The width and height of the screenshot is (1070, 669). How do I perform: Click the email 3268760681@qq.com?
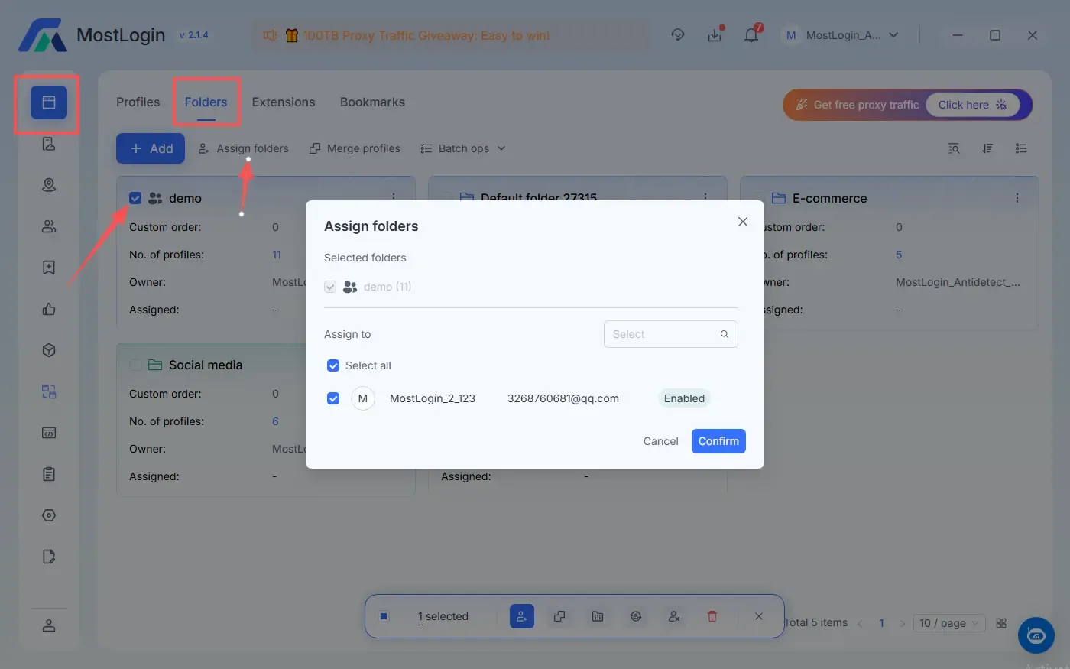click(x=563, y=398)
